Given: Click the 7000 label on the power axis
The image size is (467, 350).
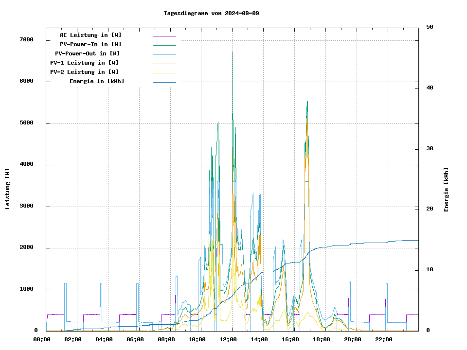Looking at the screenshot, I should point(26,40).
